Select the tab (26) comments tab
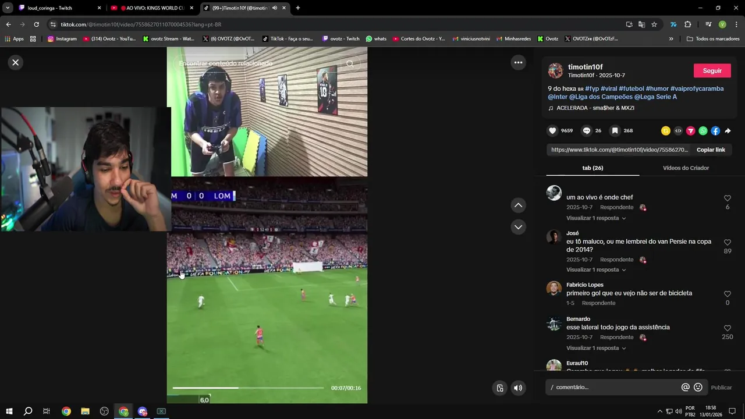The width and height of the screenshot is (745, 419). tap(593, 168)
